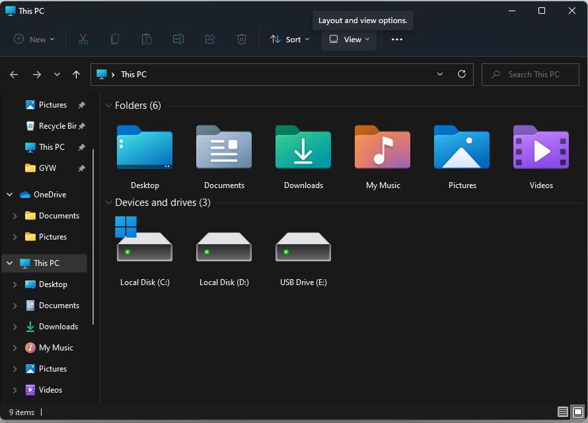Select the Copy icon in the toolbar
Viewport: 588px width, 423px height.
[x=114, y=39]
